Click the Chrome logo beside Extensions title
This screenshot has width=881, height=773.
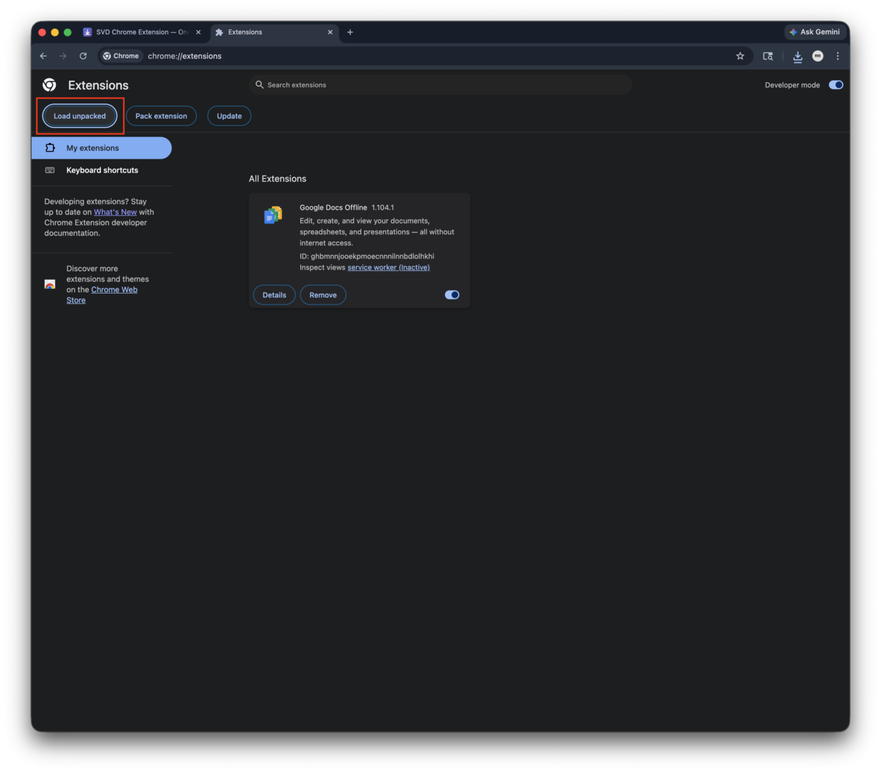[x=49, y=85]
